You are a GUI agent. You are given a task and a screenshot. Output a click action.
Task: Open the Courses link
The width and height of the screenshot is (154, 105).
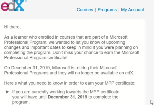(85, 10)
